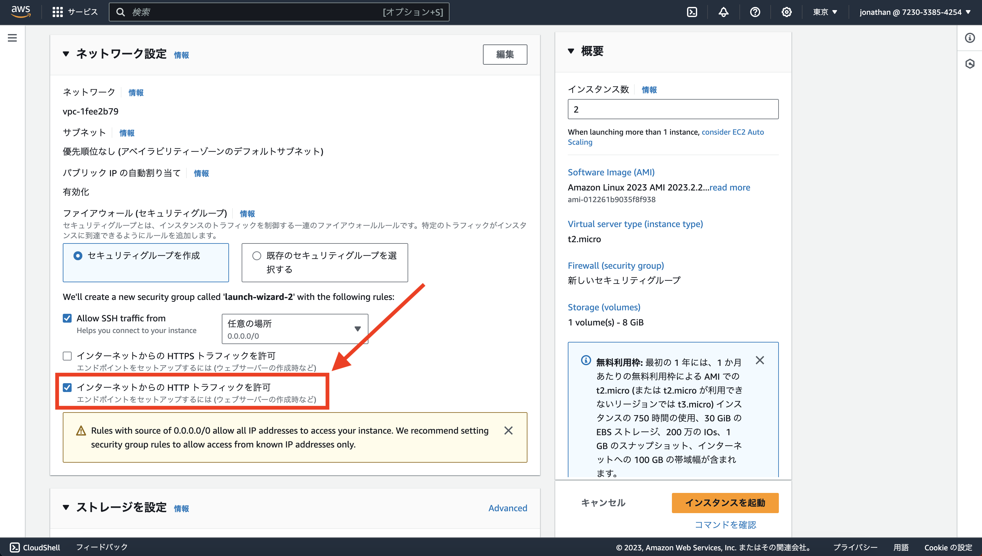Open 情報 link beside ファイアウォール
The image size is (982, 556).
coord(247,214)
